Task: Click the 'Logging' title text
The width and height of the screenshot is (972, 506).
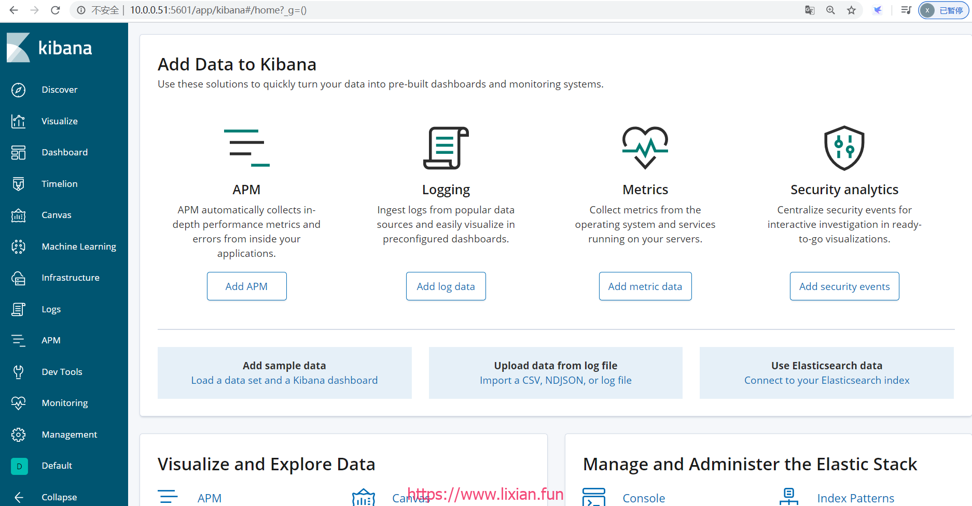Action: click(446, 190)
